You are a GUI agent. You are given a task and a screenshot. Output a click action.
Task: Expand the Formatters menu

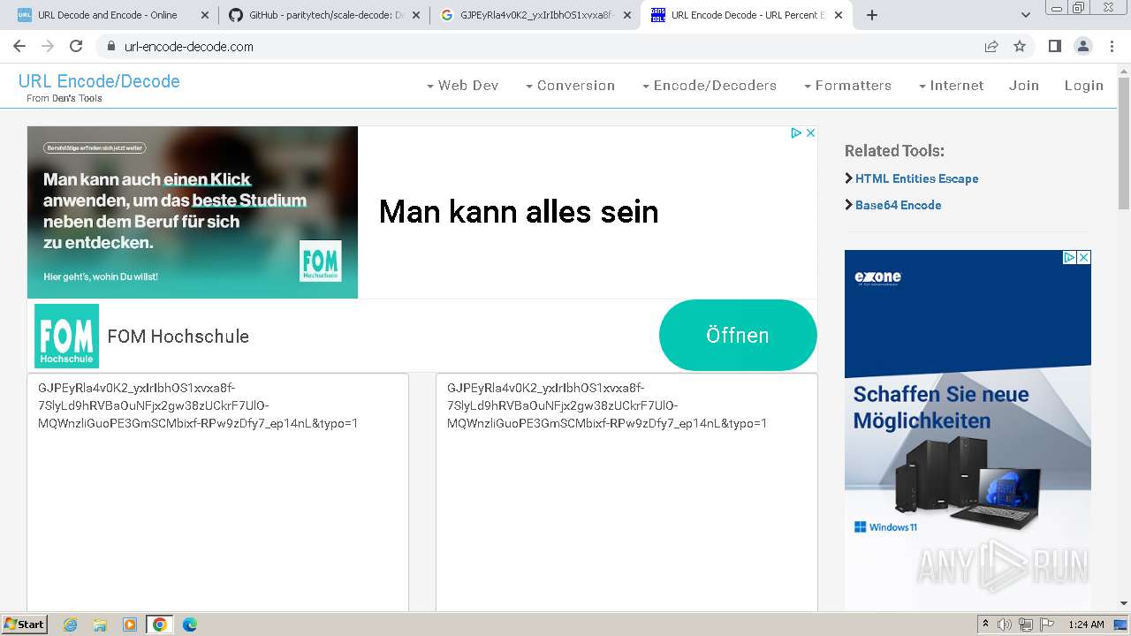pos(847,86)
